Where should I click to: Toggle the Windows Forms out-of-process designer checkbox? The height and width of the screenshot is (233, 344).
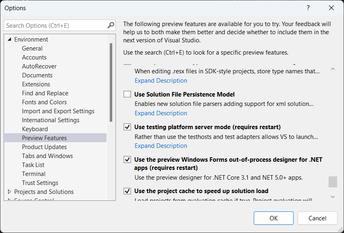127,159
